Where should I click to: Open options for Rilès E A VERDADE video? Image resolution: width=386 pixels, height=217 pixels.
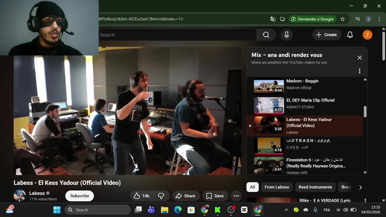pyautogui.click(x=365, y=200)
